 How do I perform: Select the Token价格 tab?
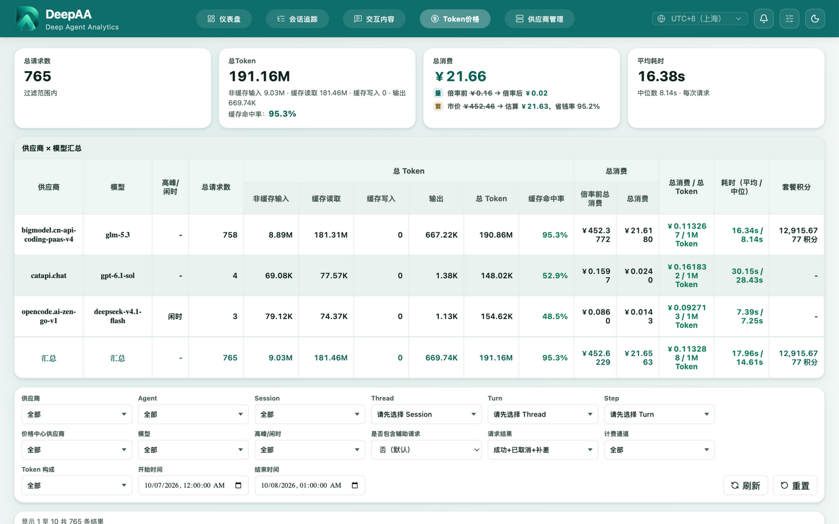click(455, 19)
